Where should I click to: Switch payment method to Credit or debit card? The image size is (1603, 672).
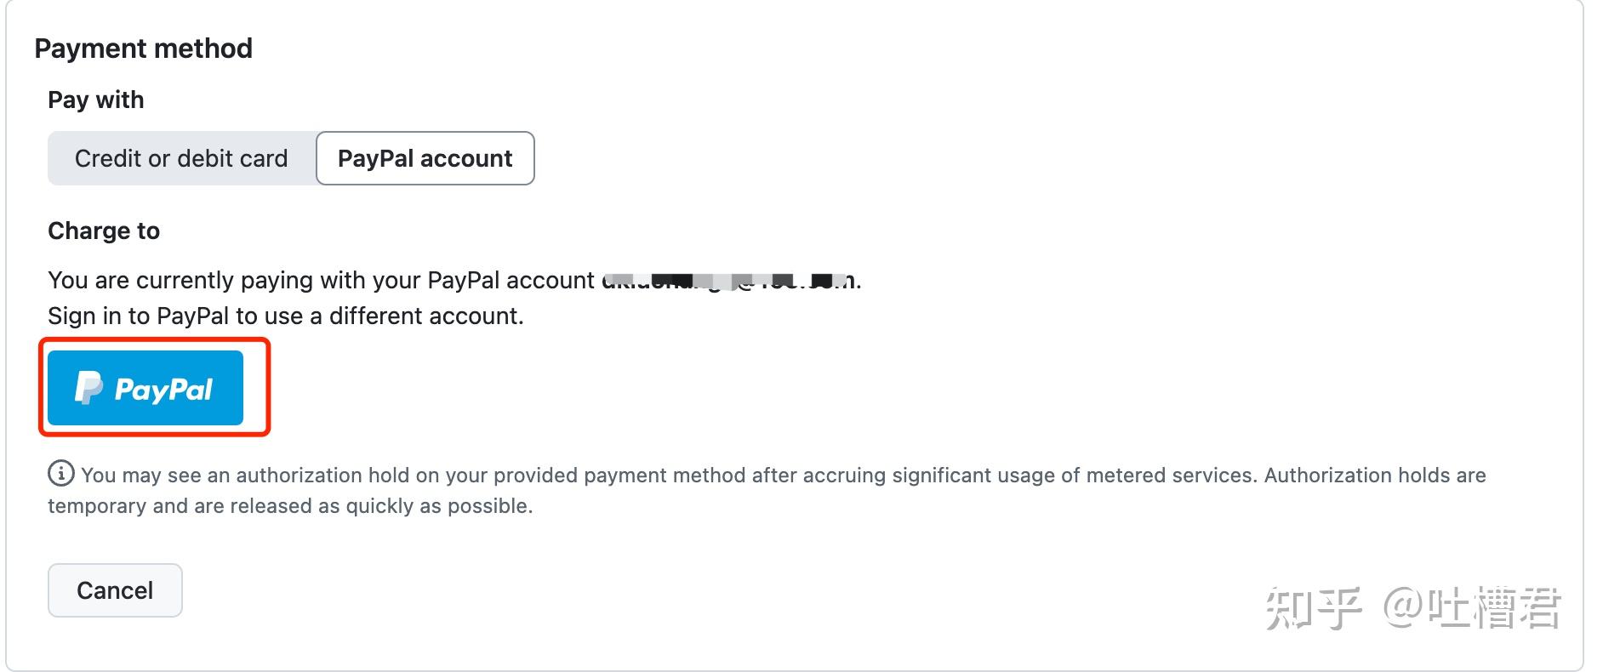181,158
